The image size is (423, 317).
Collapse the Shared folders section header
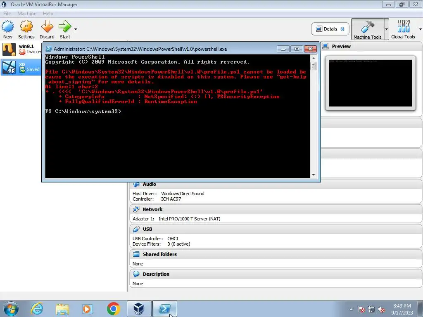276,254
